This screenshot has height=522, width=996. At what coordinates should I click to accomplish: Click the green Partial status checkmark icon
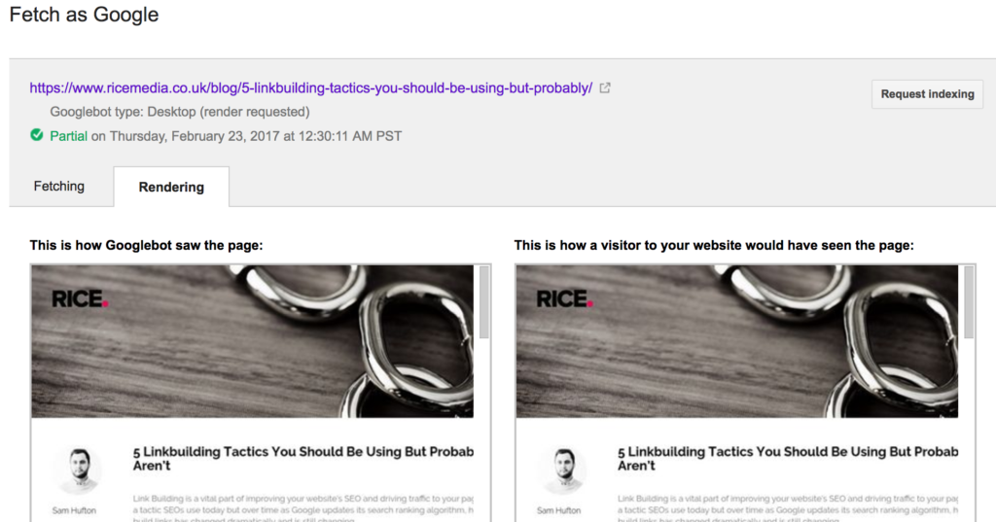tap(37, 134)
